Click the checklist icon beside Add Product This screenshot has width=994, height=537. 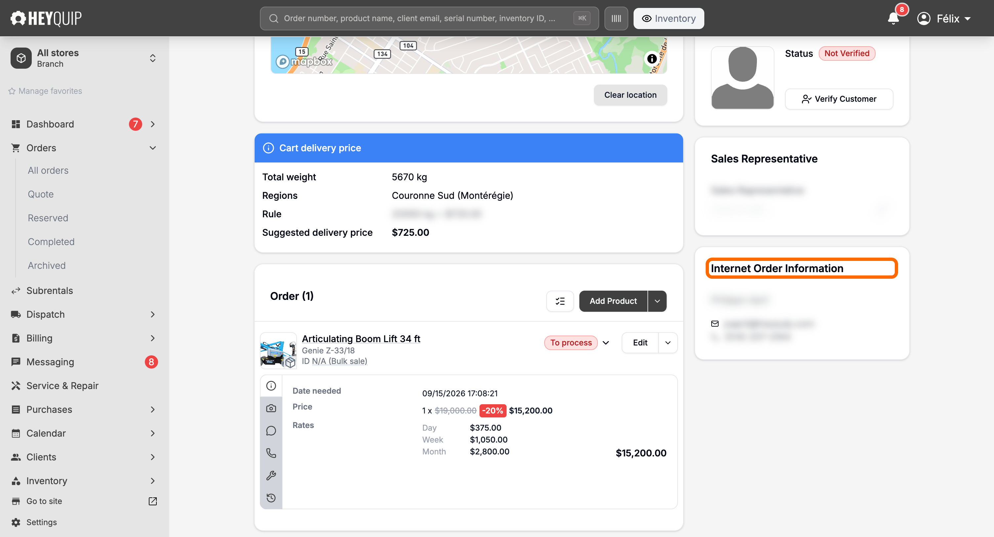[x=560, y=301]
